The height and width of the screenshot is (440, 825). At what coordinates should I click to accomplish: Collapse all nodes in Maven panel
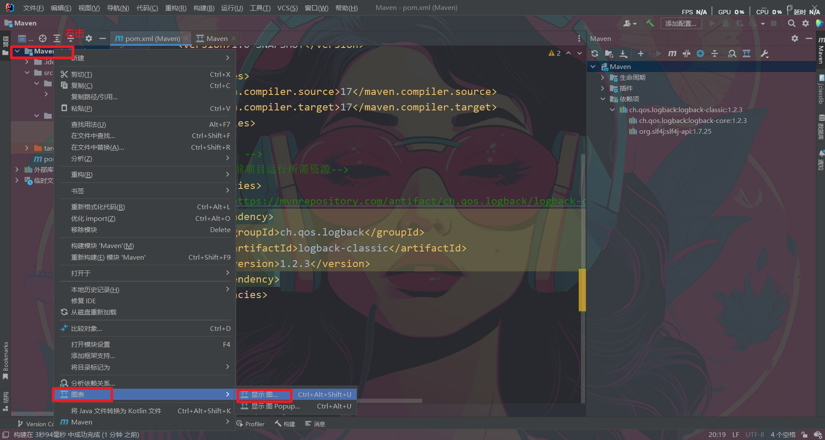[x=715, y=53]
